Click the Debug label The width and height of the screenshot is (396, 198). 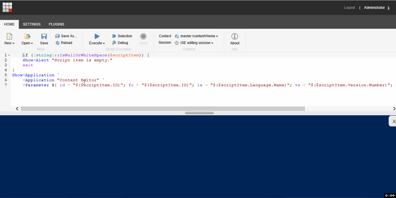[x=123, y=43]
